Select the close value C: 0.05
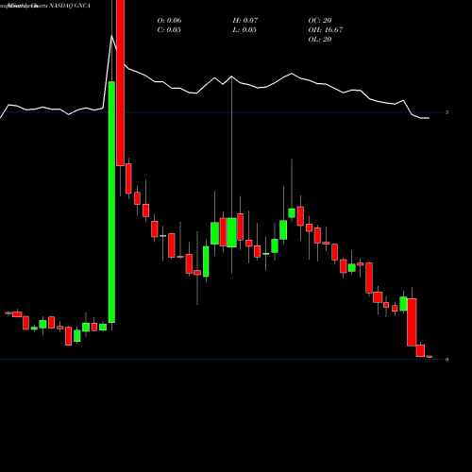 [169, 30]
